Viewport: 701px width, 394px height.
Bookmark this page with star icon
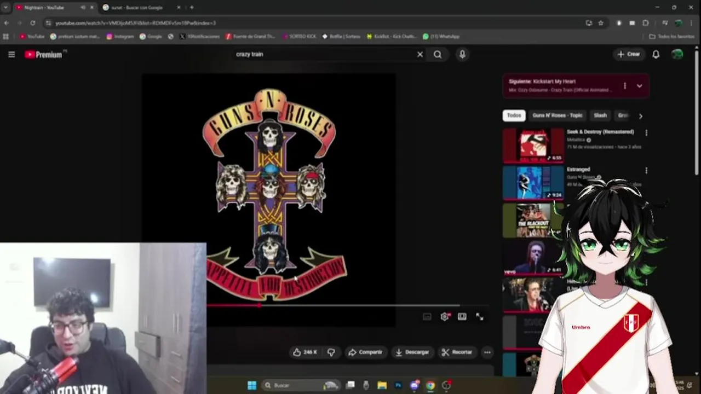click(601, 23)
